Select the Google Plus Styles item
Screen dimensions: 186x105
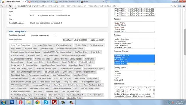[74, 98]
